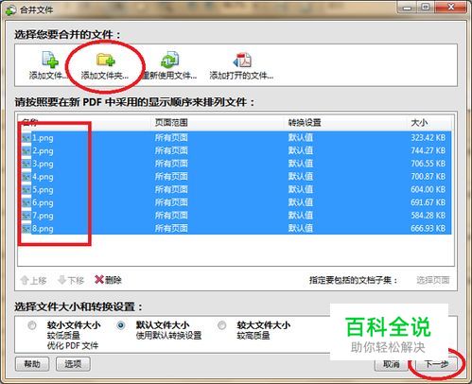Sort by the Page Range (页面范围) column header
This screenshot has height=384, width=472.
[171, 122]
